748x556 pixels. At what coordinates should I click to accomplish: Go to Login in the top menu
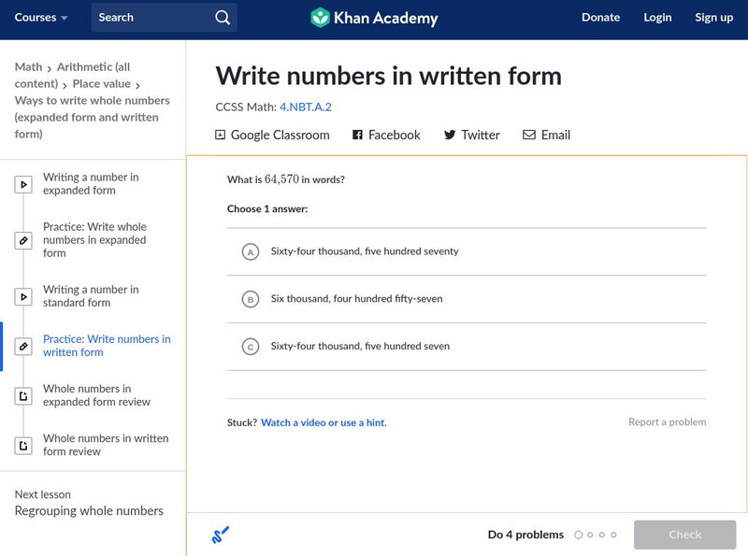pos(657,18)
